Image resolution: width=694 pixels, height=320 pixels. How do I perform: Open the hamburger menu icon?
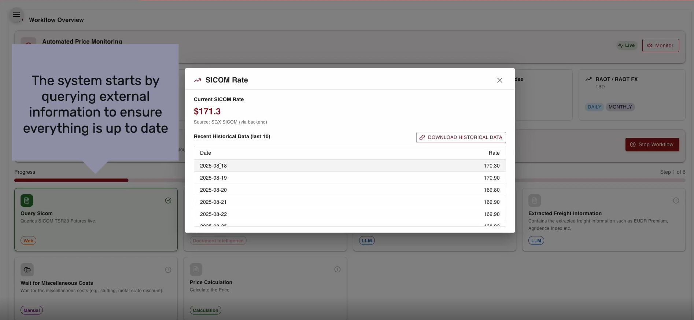16,15
